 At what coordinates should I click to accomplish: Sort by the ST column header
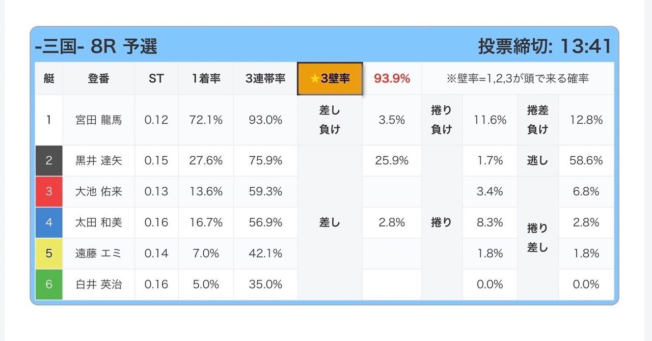tap(156, 79)
